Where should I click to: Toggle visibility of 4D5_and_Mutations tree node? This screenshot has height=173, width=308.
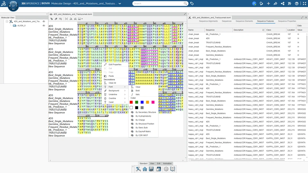point(44,21)
